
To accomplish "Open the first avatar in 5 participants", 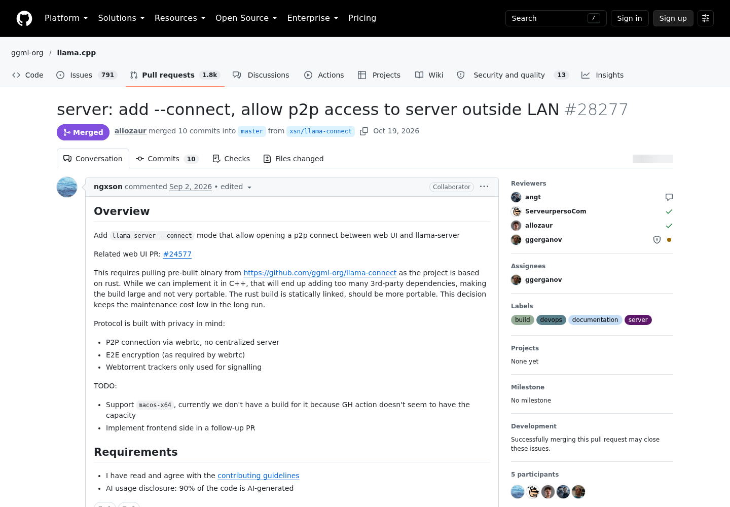I will pos(518,492).
